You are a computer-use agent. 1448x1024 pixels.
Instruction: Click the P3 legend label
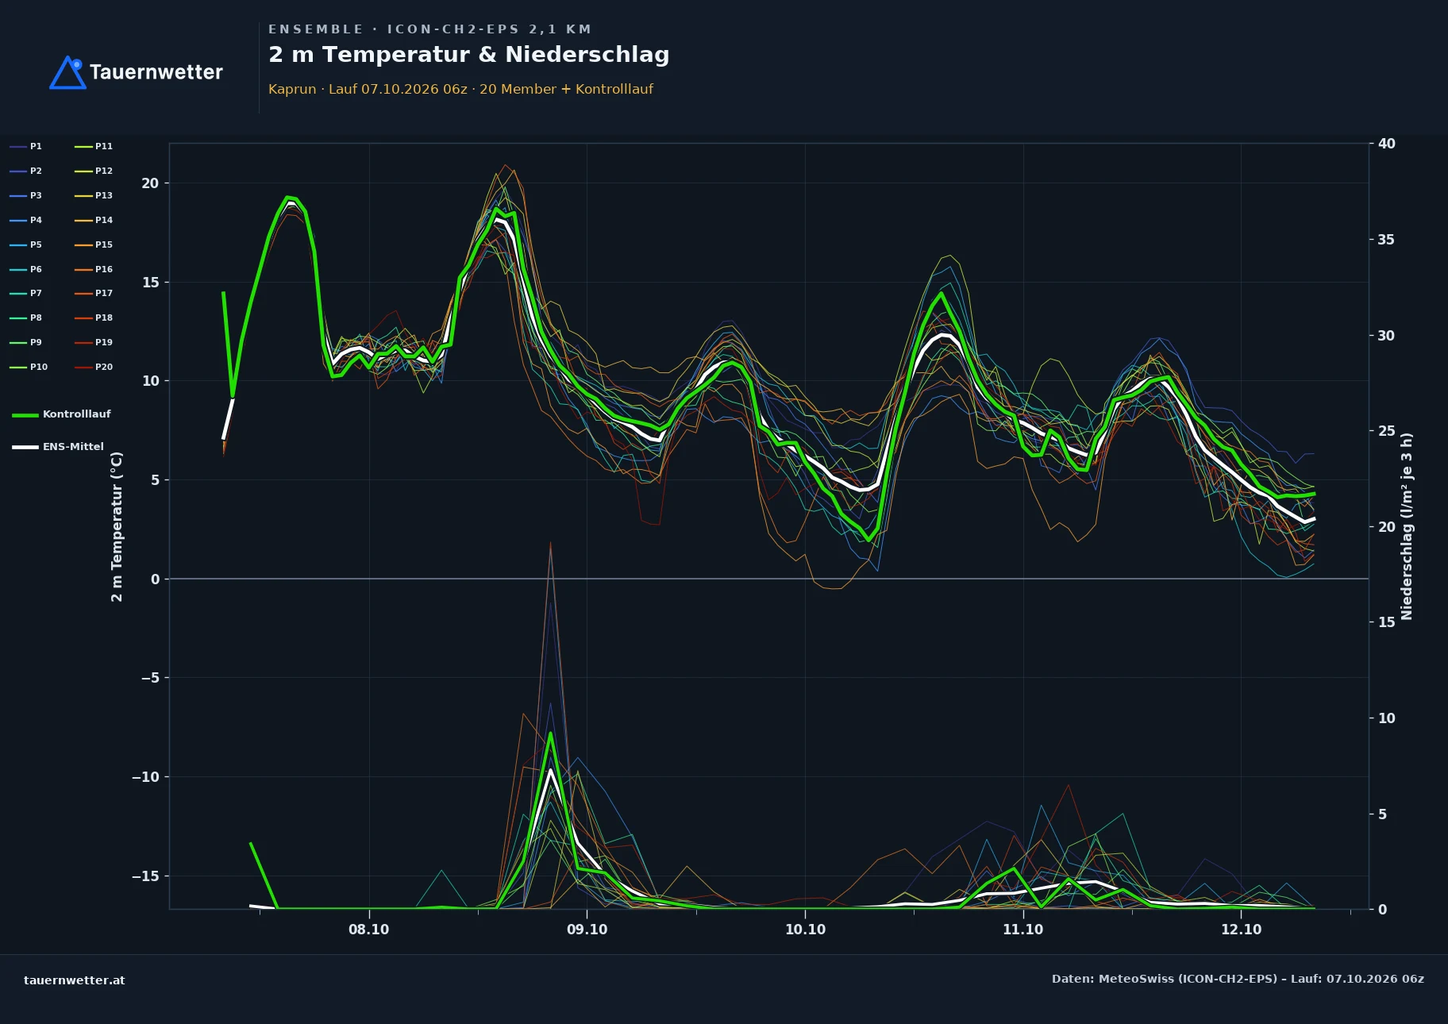click(x=36, y=196)
